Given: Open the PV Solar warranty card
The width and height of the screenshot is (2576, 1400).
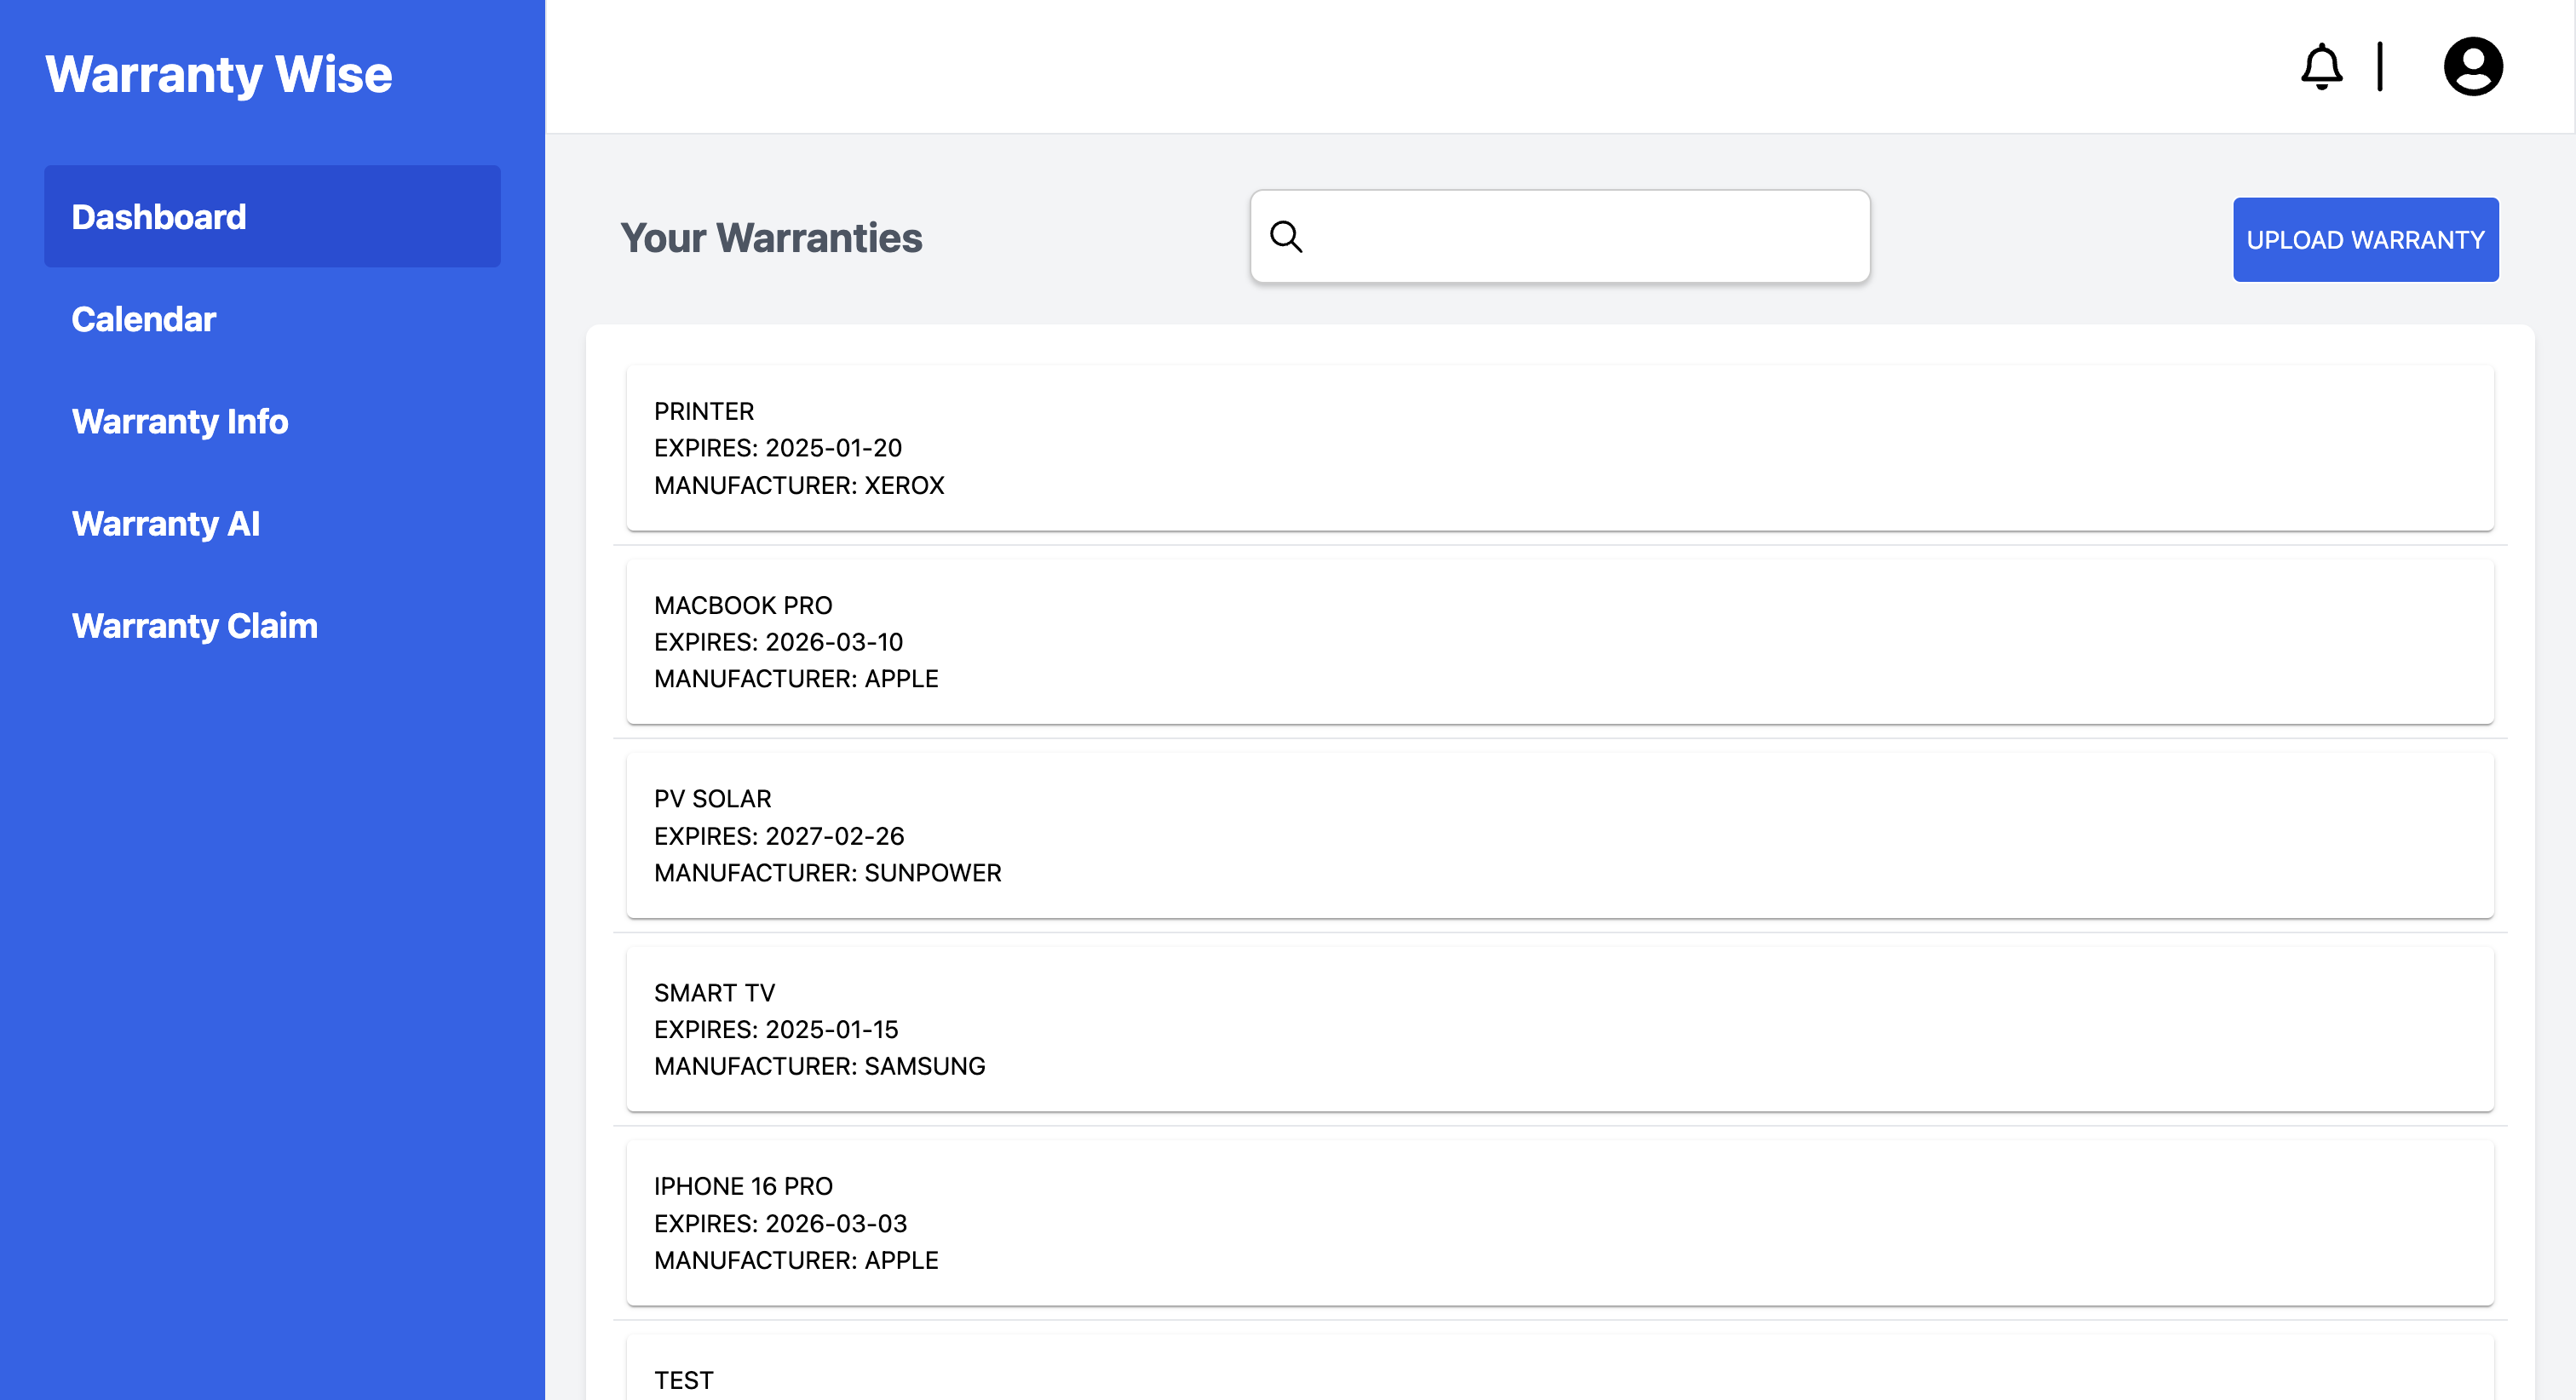Looking at the screenshot, I should pyautogui.click(x=1559, y=835).
